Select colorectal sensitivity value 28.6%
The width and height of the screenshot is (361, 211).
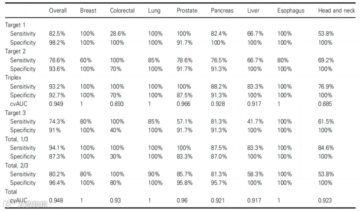pos(118,34)
